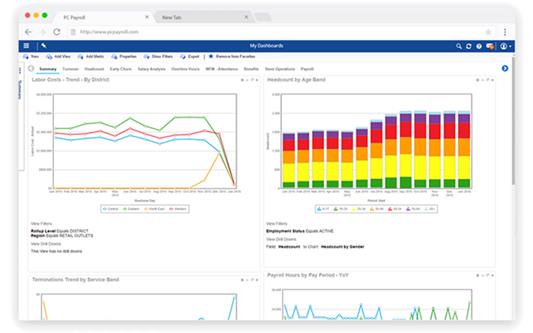Image resolution: width=533 pixels, height=333 pixels.
Task: Click Add Metric in the toolbar
Action: 91,57
